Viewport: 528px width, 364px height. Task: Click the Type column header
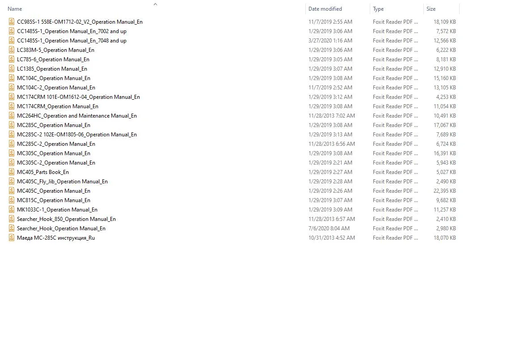[378, 9]
